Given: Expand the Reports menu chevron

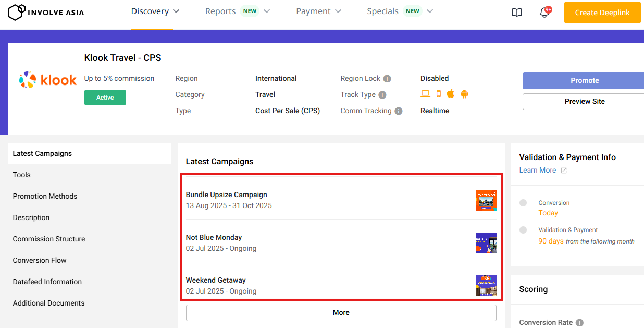Looking at the screenshot, I should tap(267, 11).
